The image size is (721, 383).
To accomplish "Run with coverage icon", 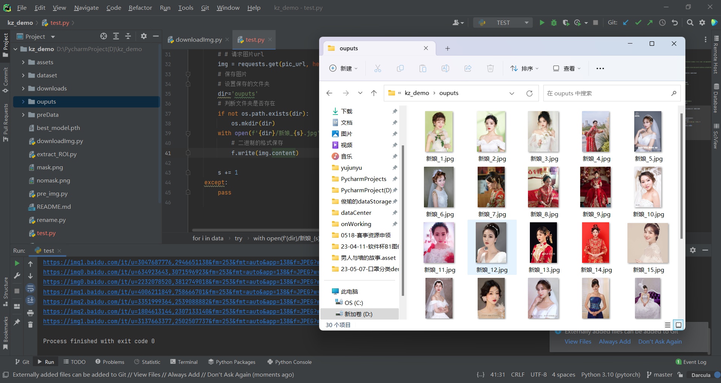I will (x=566, y=23).
